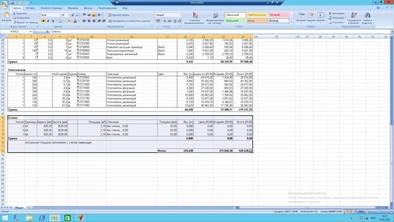Apply the percent style
The height and width of the screenshot is (222, 394).
[x=164, y=21]
